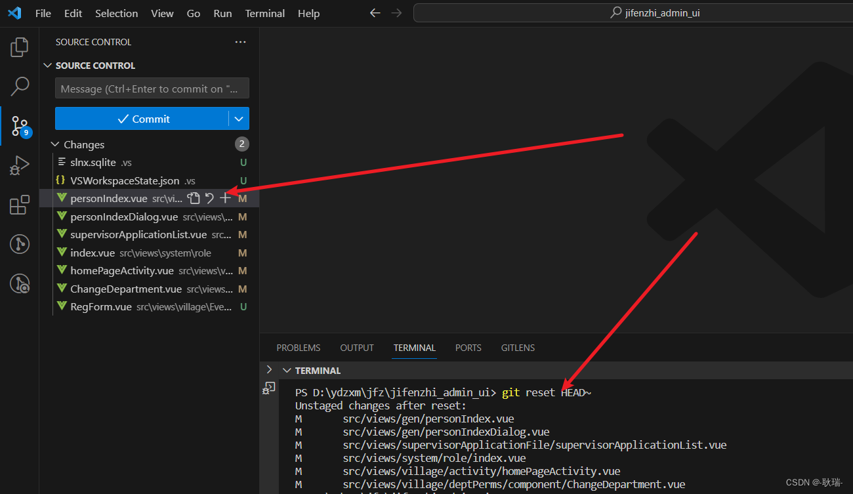The width and height of the screenshot is (853, 494).
Task: Click terminal line src/views/gen/personIndex.vue
Action: pyautogui.click(x=428, y=419)
